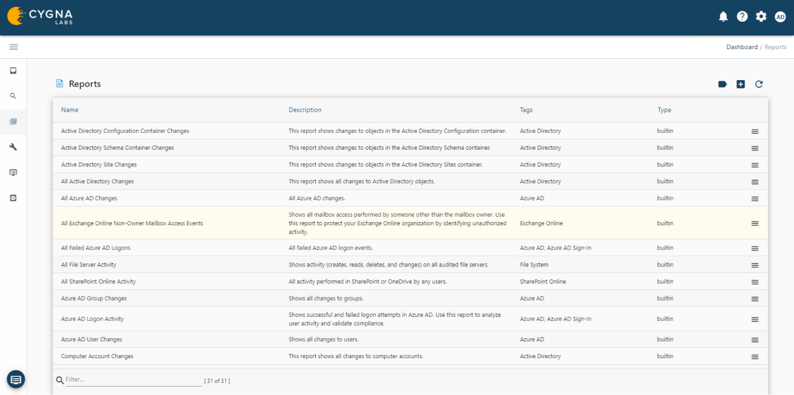Click the add new report plus icon
Image resolution: width=794 pixels, height=395 pixels.
tap(740, 85)
